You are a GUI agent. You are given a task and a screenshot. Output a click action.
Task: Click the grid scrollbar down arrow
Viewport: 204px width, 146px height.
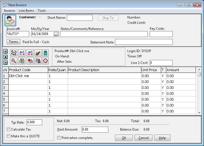[x=199, y=113]
